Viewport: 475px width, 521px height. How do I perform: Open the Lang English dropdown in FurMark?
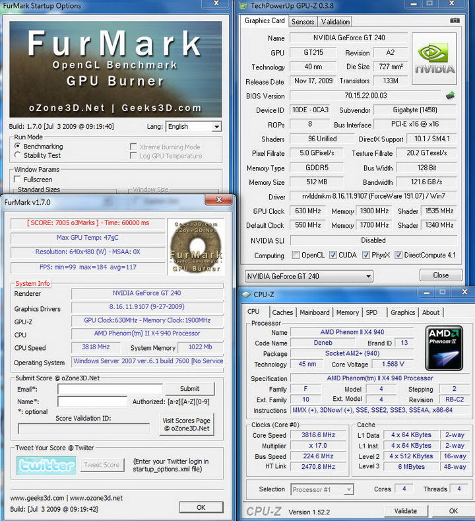click(x=193, y=127)
